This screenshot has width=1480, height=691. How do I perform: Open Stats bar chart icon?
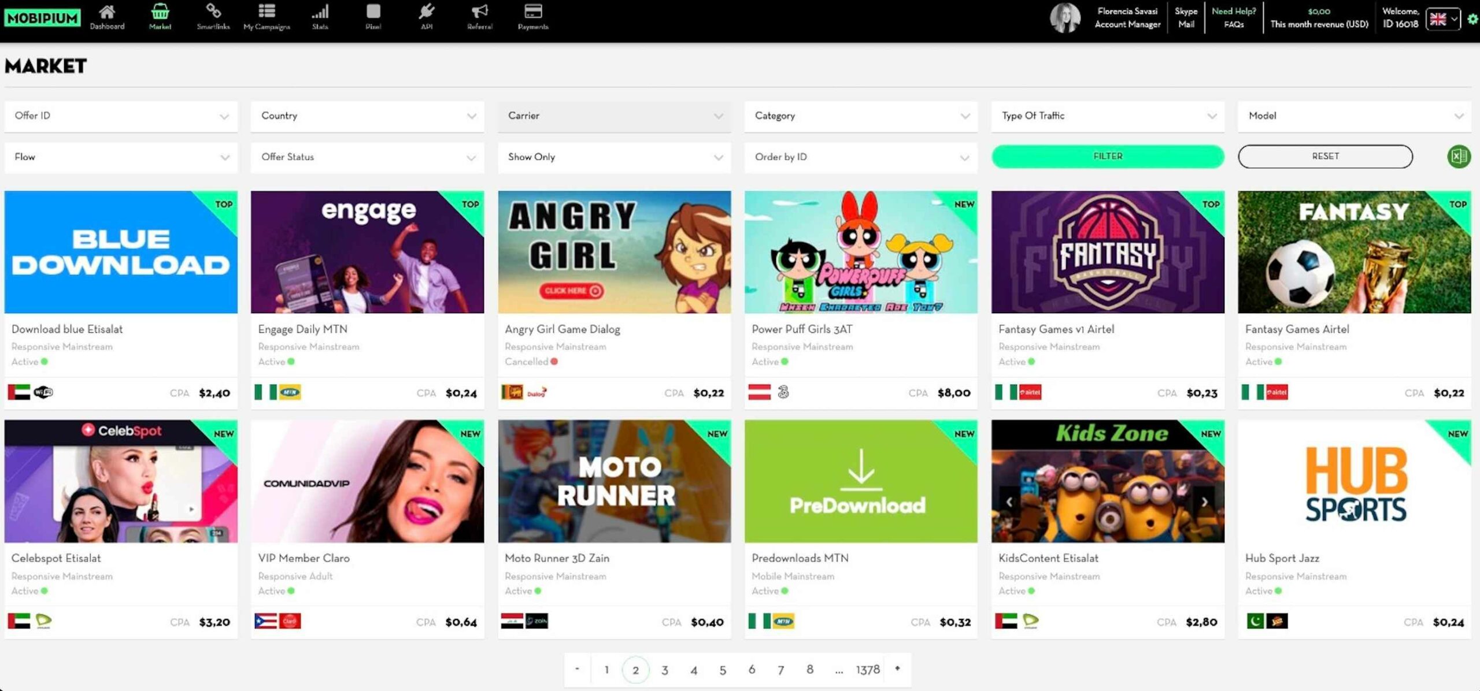click(x=320, y=12)
